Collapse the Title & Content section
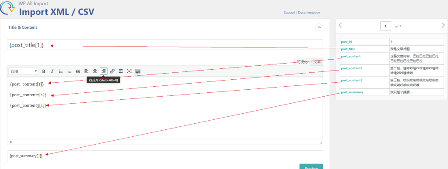 point(319,27)
